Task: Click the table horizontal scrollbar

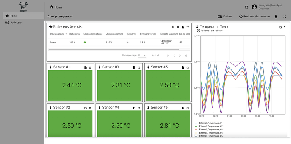Action: tap(114, 49)
